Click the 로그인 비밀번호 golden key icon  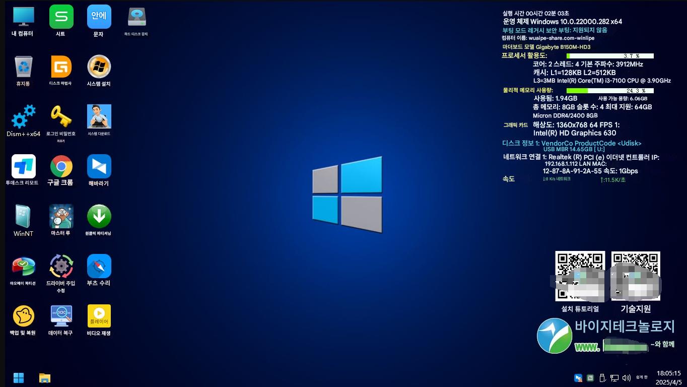pyautogui.click(x=61, y=117)
